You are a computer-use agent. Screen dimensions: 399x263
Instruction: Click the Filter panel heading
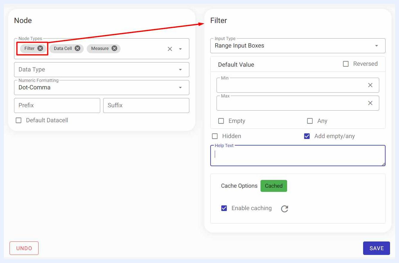pos(219,21)
